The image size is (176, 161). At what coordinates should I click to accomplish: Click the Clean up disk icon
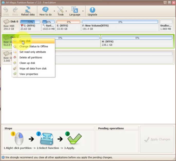(15, 63)
